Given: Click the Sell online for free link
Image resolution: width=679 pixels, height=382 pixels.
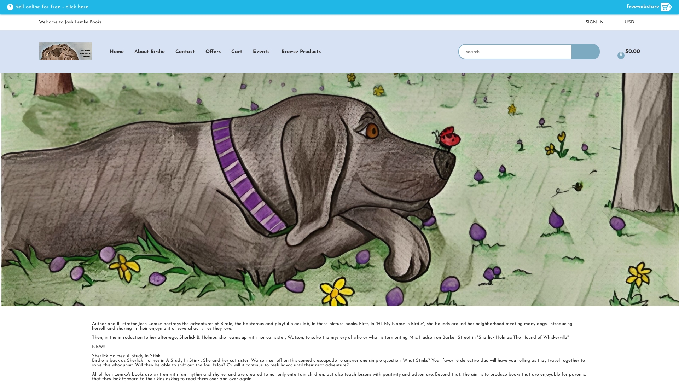Looking at the screenshot, I should [52, 7].
